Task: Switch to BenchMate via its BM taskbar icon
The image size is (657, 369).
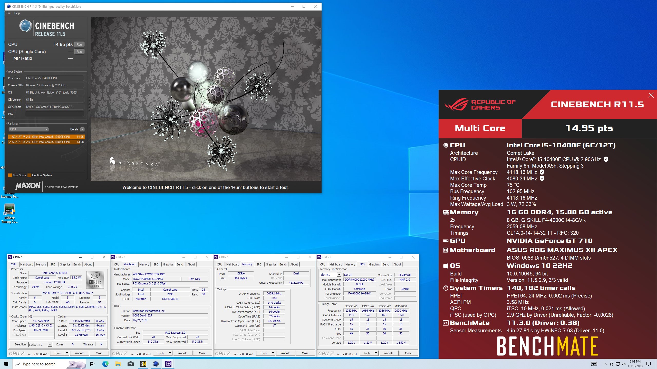Action: point(143,364)
